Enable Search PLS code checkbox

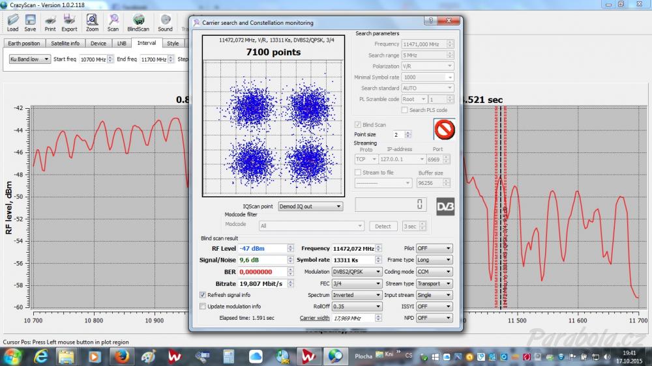[404, 110]
